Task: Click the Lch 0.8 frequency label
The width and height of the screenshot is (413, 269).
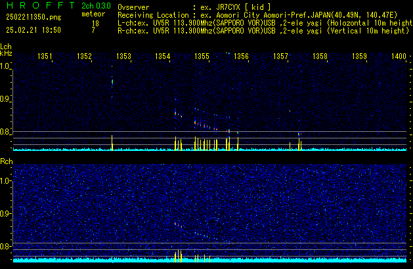Action: pos(5,132)
